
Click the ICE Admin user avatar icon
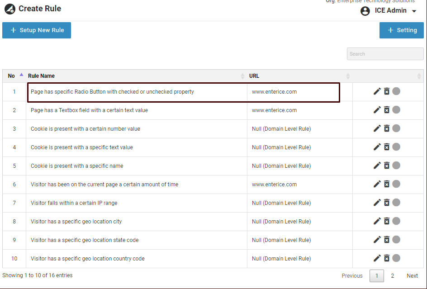tap(365, 11)
